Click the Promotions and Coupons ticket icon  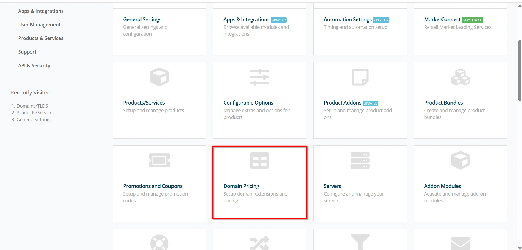pyautogui.click(x=159, y=160)
